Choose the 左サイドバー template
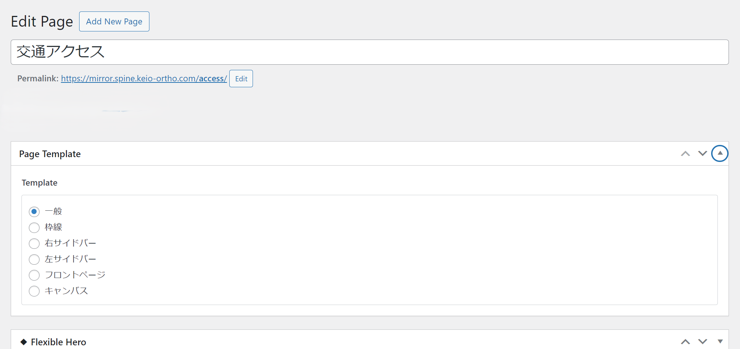Screen dimensions: 740x349 (x=34, y=260)
